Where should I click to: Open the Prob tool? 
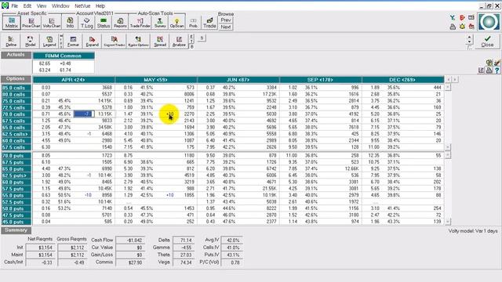(193, 23)
